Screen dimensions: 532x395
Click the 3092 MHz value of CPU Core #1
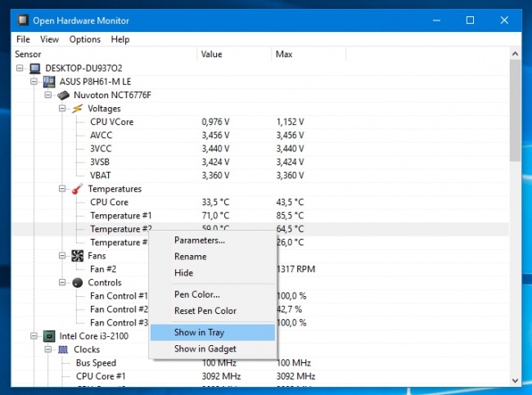221,376
